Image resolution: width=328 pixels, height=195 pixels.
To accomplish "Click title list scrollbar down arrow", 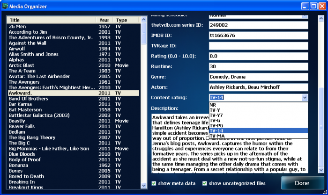I will [x=144, y=185].
